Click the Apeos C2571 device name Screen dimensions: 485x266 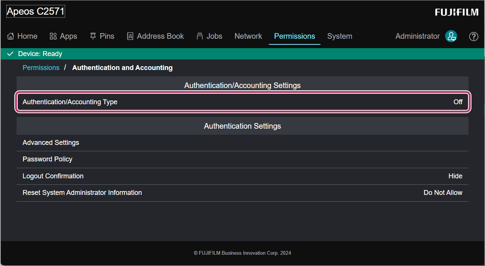(x=36, y=11)
